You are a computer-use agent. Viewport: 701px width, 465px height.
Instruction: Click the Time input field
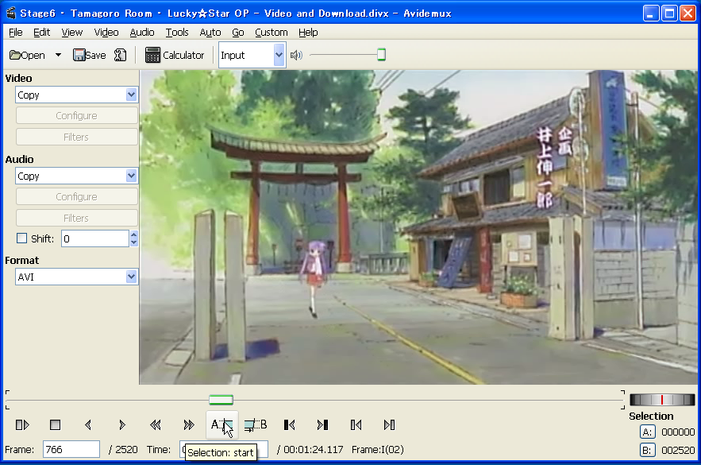[x=224, y=449]
